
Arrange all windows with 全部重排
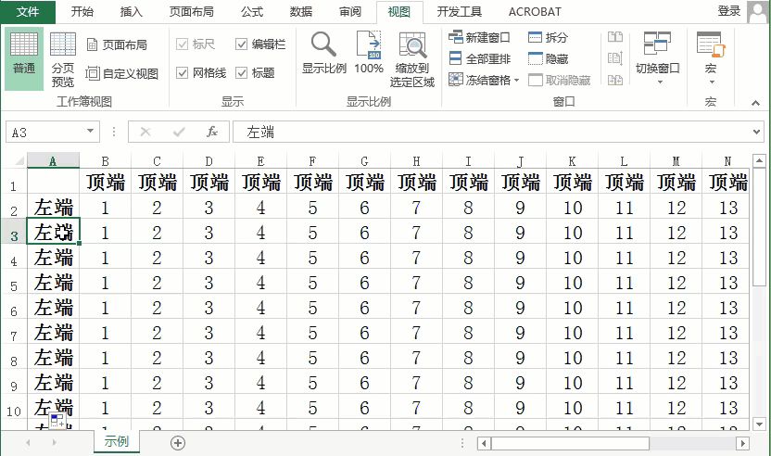(x=479, y=59)
